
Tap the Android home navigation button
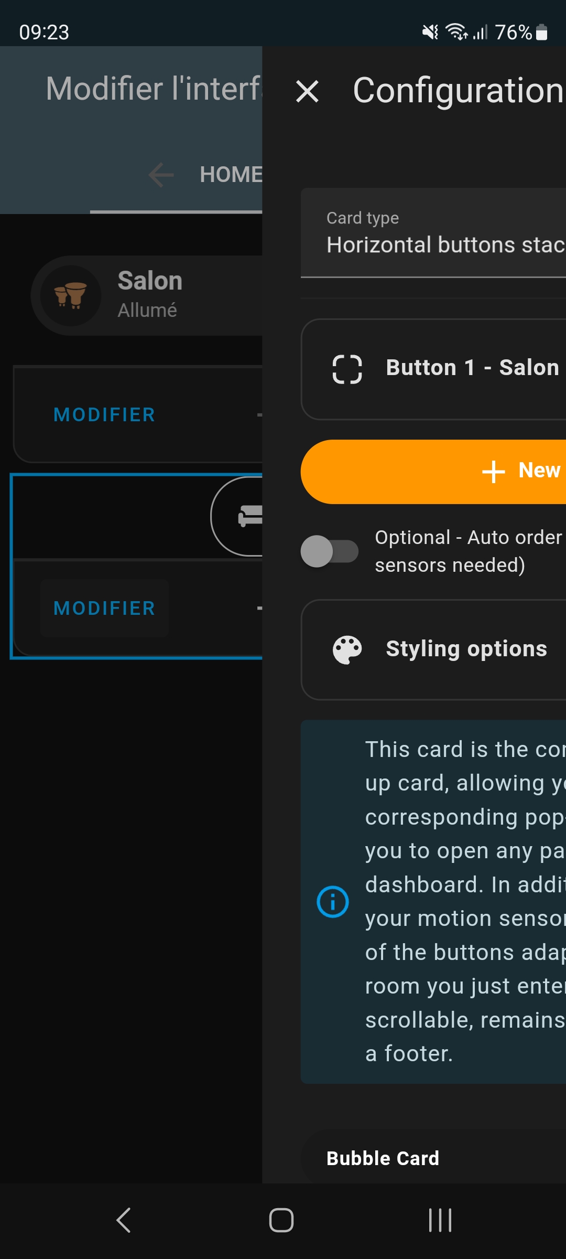tap(281, 1220)
